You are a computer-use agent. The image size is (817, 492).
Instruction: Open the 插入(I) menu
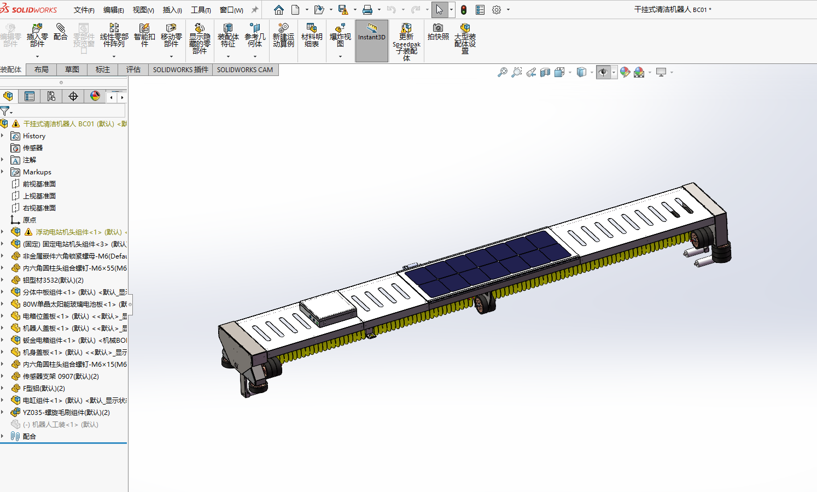172,10
